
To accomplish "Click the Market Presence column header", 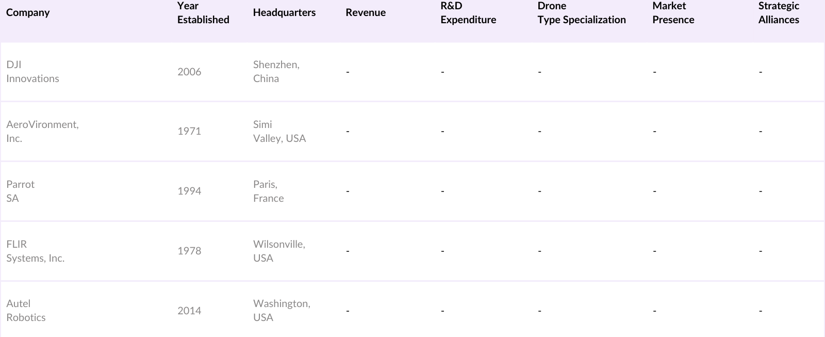I will point(673,13).
